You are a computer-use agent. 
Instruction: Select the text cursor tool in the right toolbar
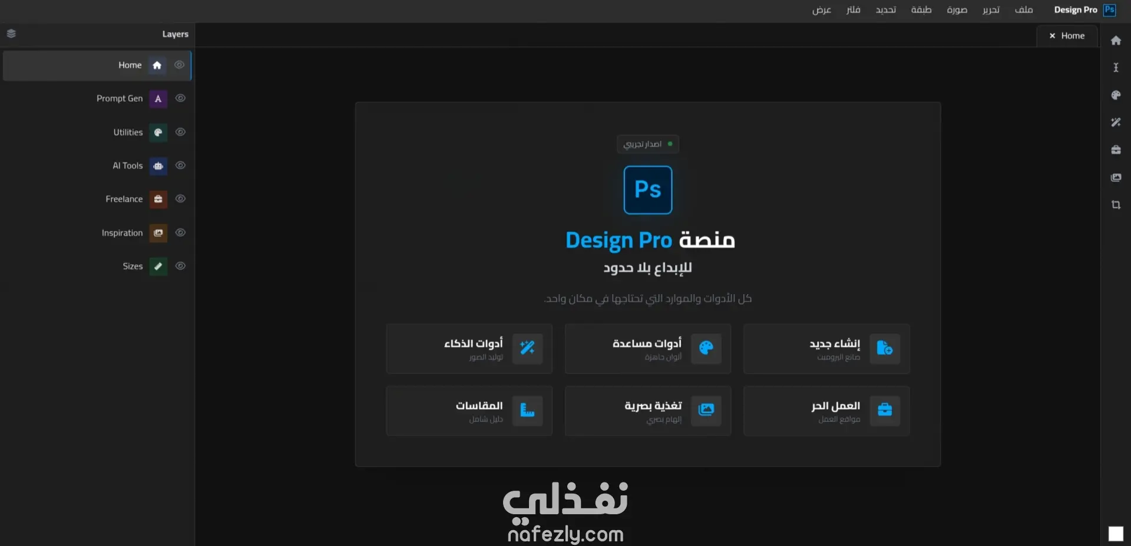1116,68
